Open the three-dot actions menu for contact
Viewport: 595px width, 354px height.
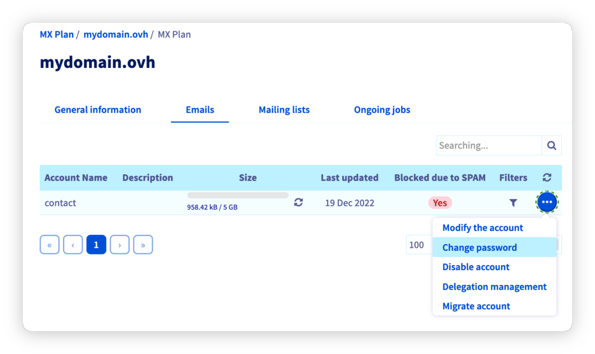coord(547,202)
